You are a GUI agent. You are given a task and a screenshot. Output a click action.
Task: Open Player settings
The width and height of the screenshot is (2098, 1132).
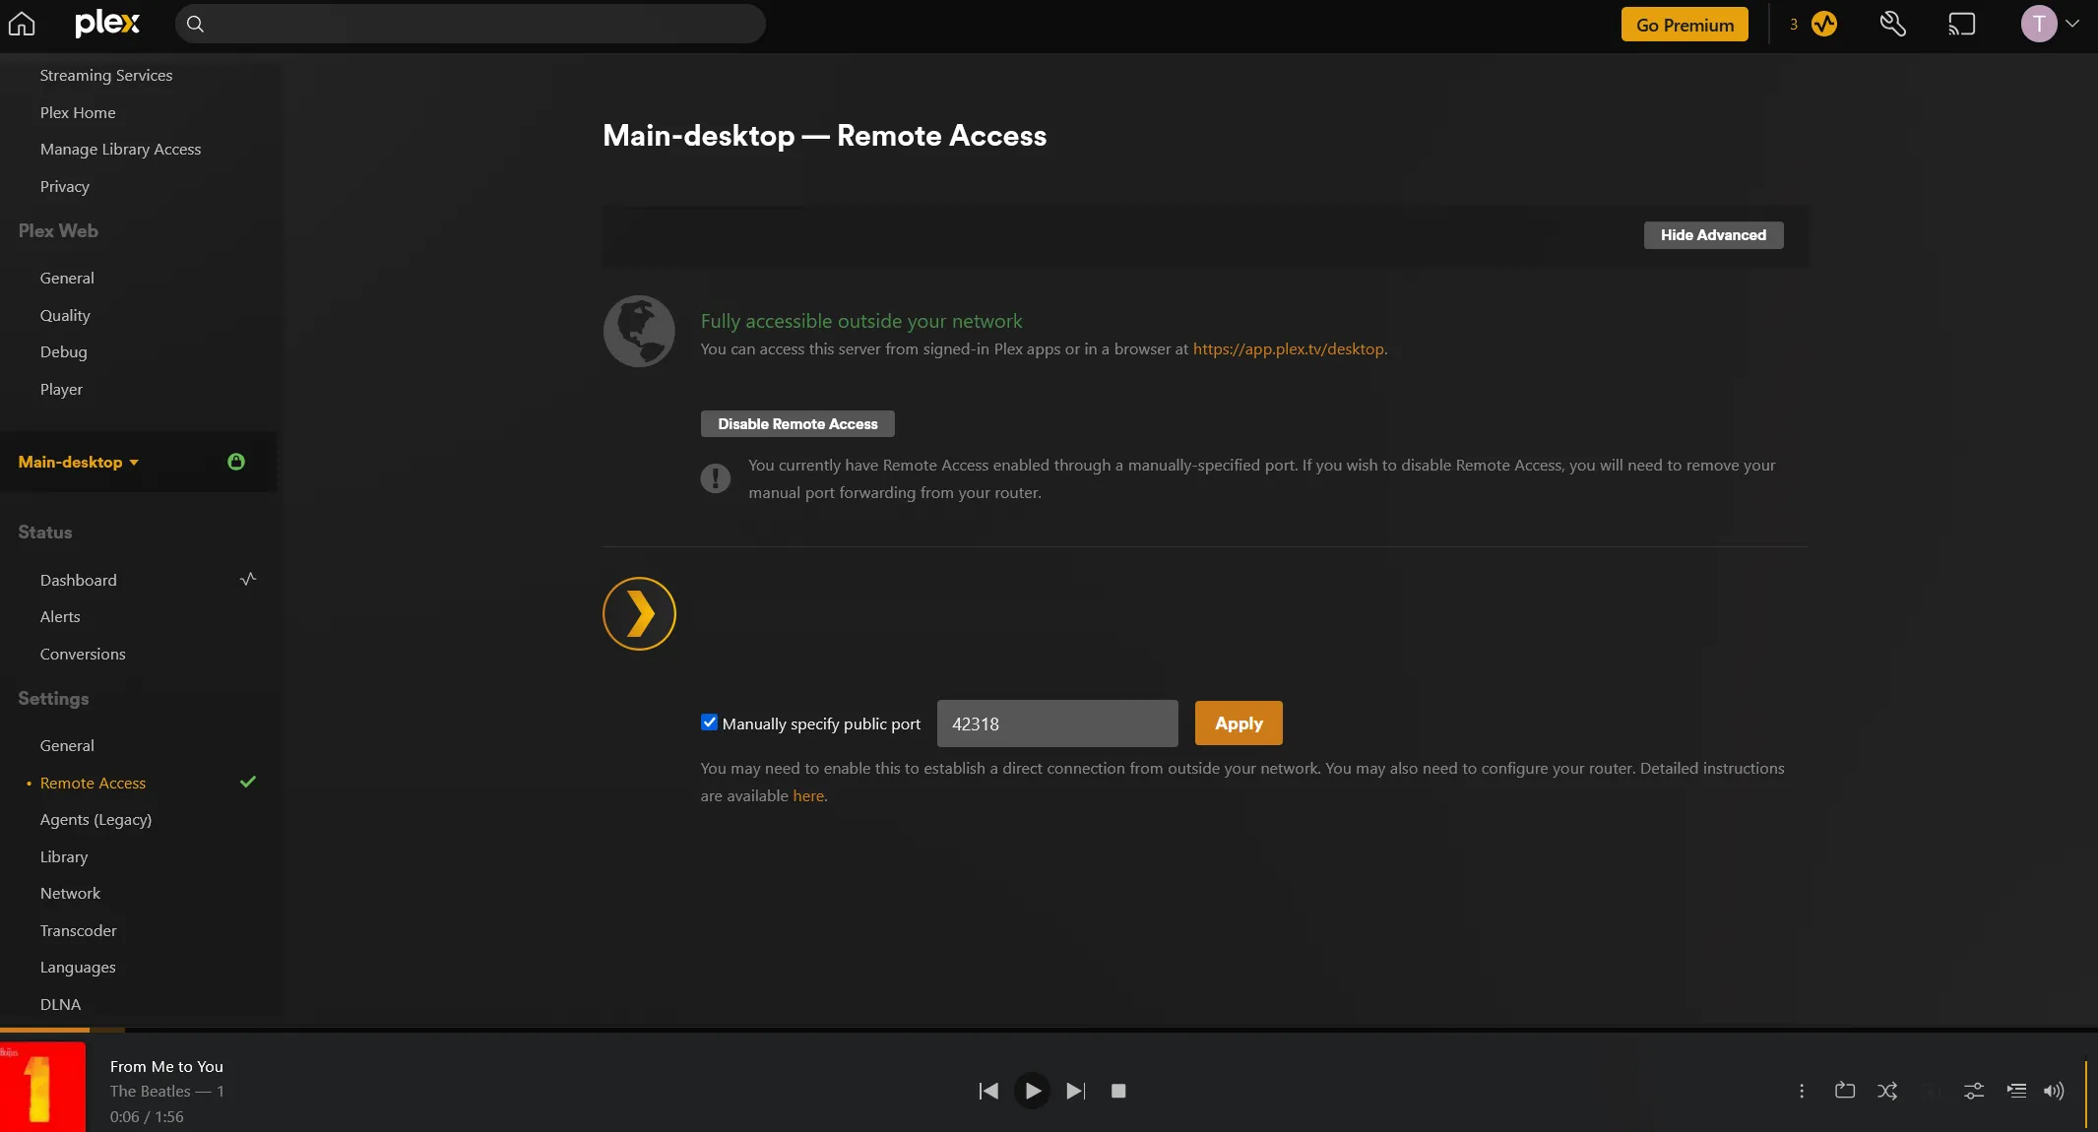point(61,390)
